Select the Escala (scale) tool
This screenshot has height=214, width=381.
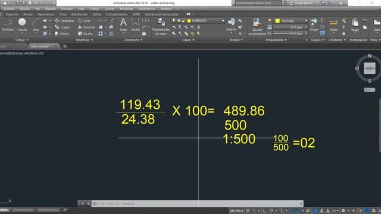[85, 33]
